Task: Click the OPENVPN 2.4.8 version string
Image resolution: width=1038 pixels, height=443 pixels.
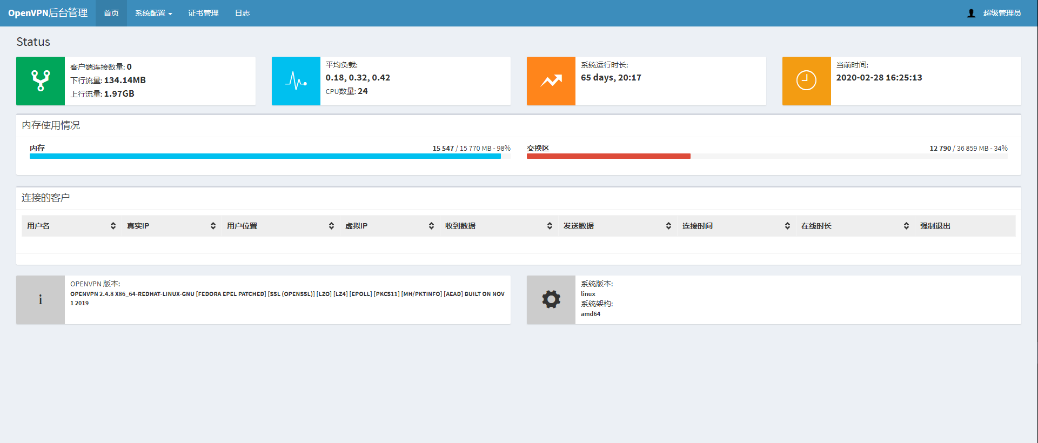Action: [287, 299]
